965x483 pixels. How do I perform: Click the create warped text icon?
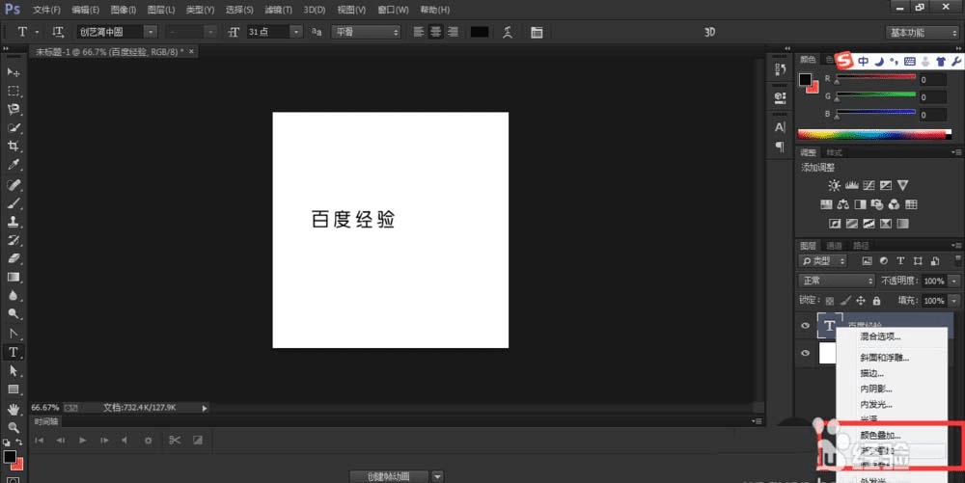pyautogui.click(x=508, y=32)
